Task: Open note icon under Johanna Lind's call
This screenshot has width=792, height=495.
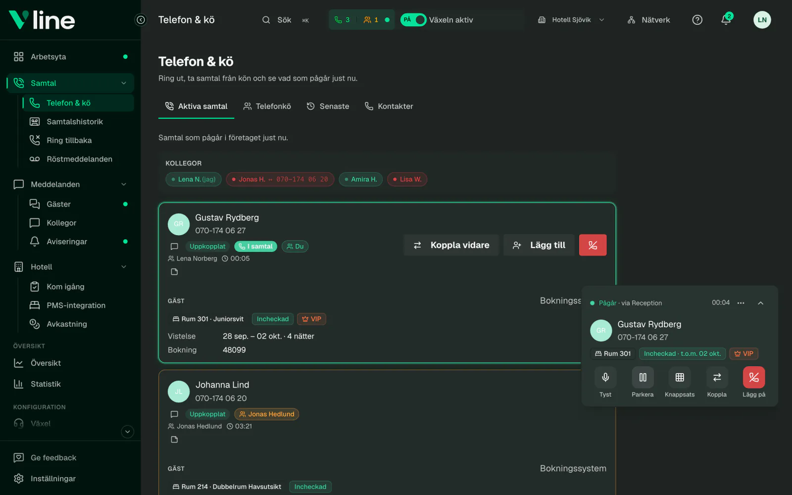Action: [174, 440]
